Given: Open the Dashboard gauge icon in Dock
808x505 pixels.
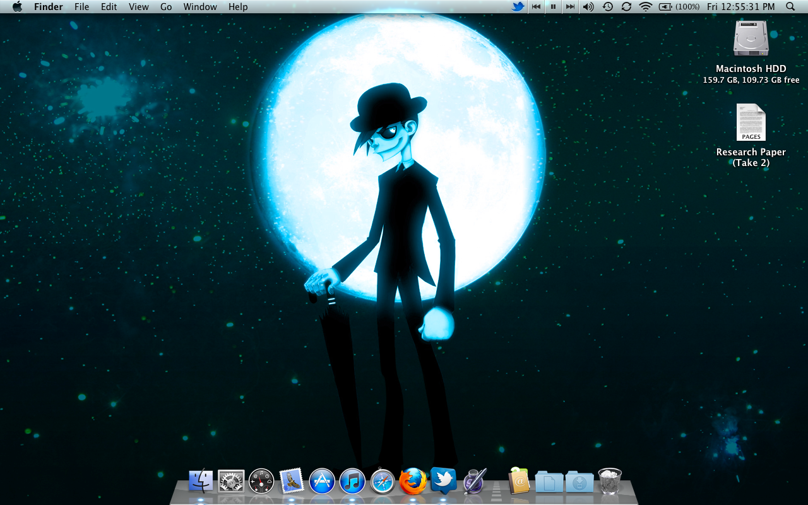Looking at the screenshot, I should point(261,481).
